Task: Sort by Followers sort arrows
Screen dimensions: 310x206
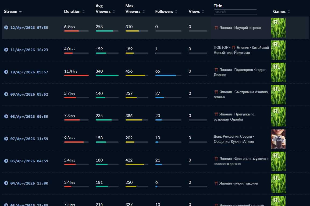Action: pos(176,12)
